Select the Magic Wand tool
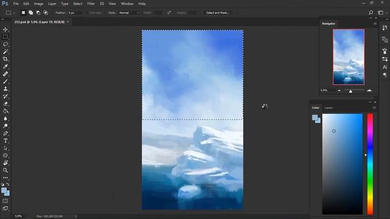This screenshot has width=390, height=219. (x=5, y=52)
